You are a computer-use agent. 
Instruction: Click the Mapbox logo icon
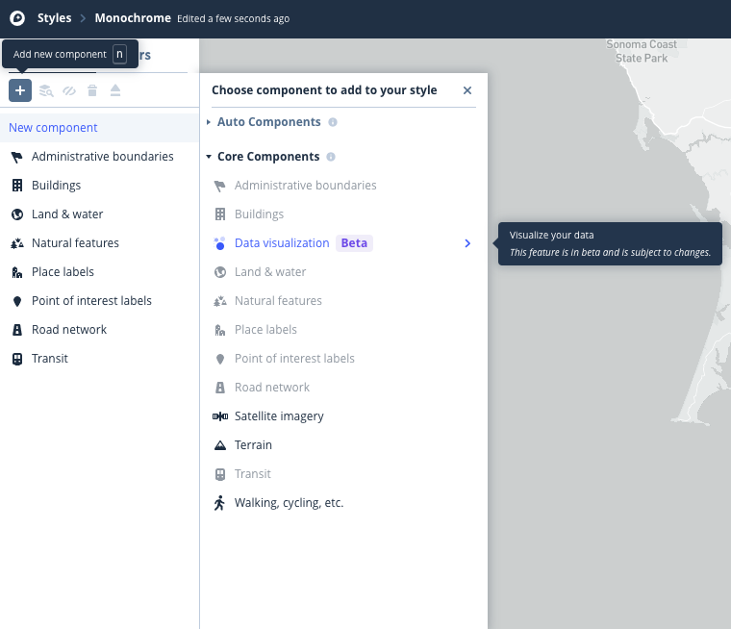coord(17,18)
